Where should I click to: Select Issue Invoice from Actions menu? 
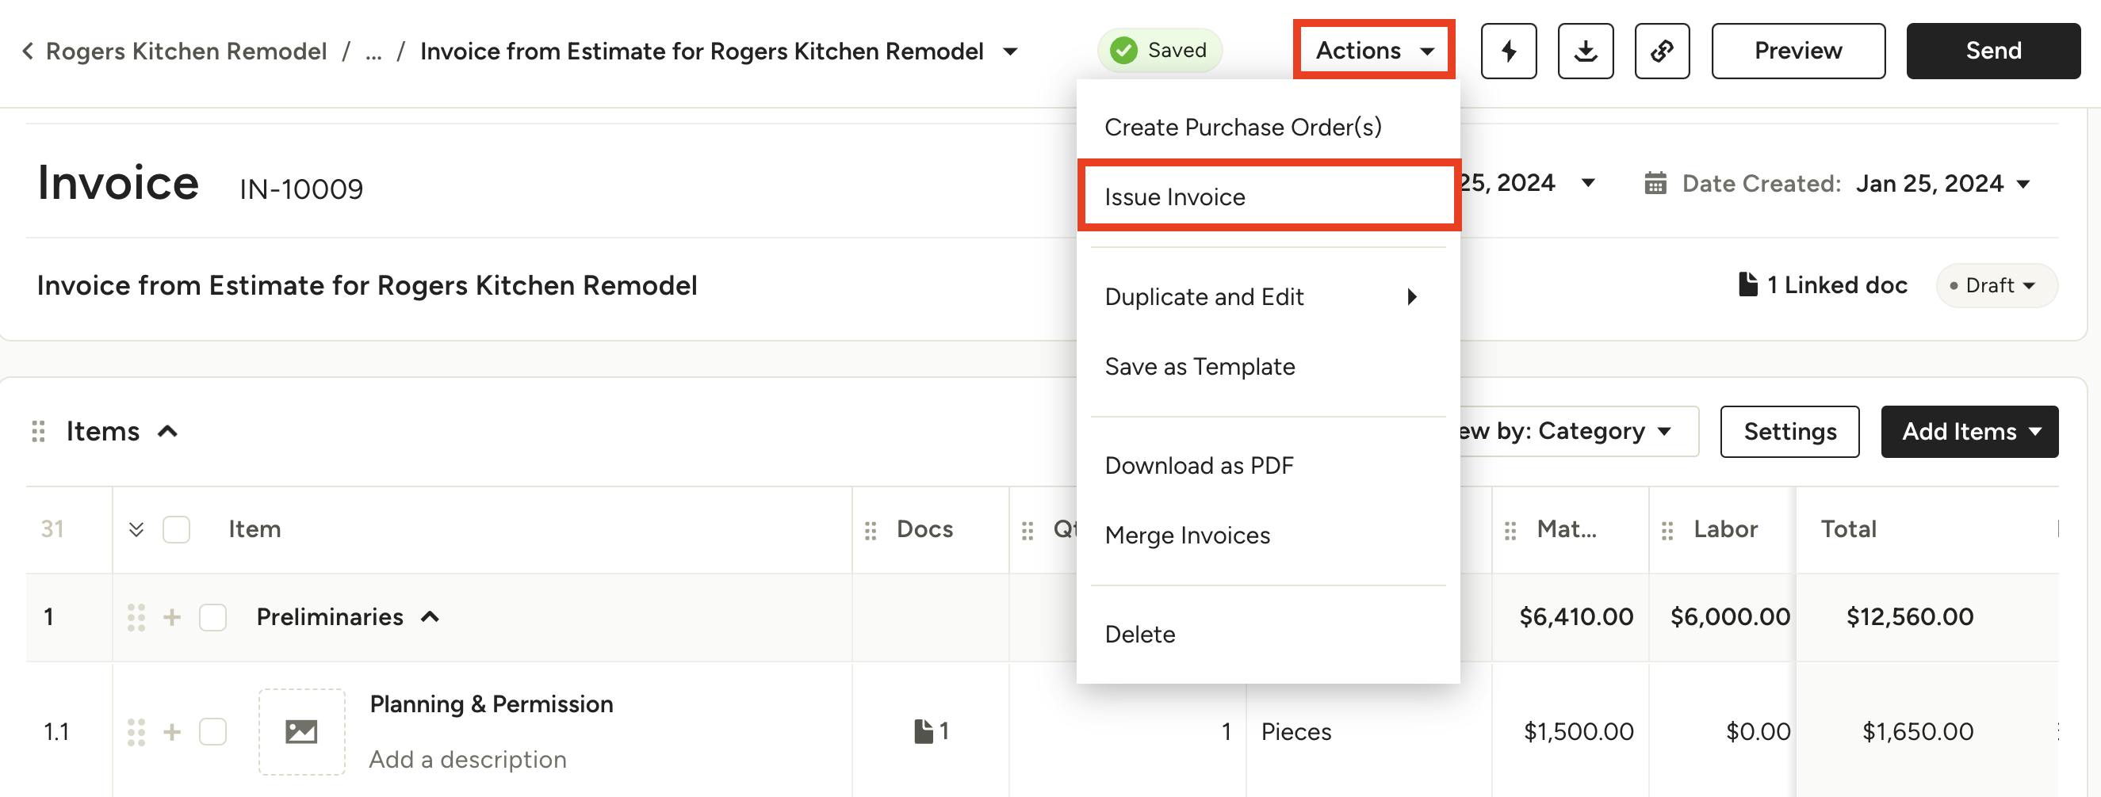coord(1174,197)
